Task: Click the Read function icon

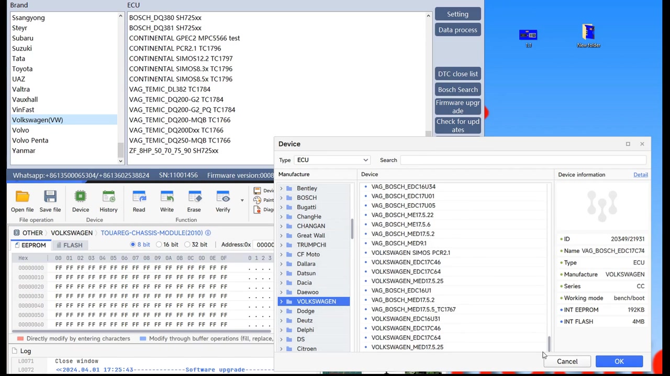Action: [139, 197]
